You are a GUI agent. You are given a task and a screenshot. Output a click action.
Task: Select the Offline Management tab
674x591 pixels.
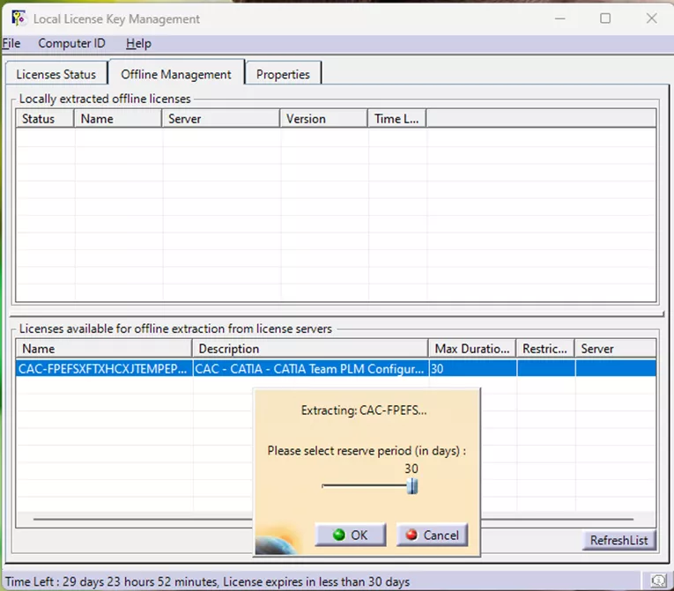[x=176, y=74]
